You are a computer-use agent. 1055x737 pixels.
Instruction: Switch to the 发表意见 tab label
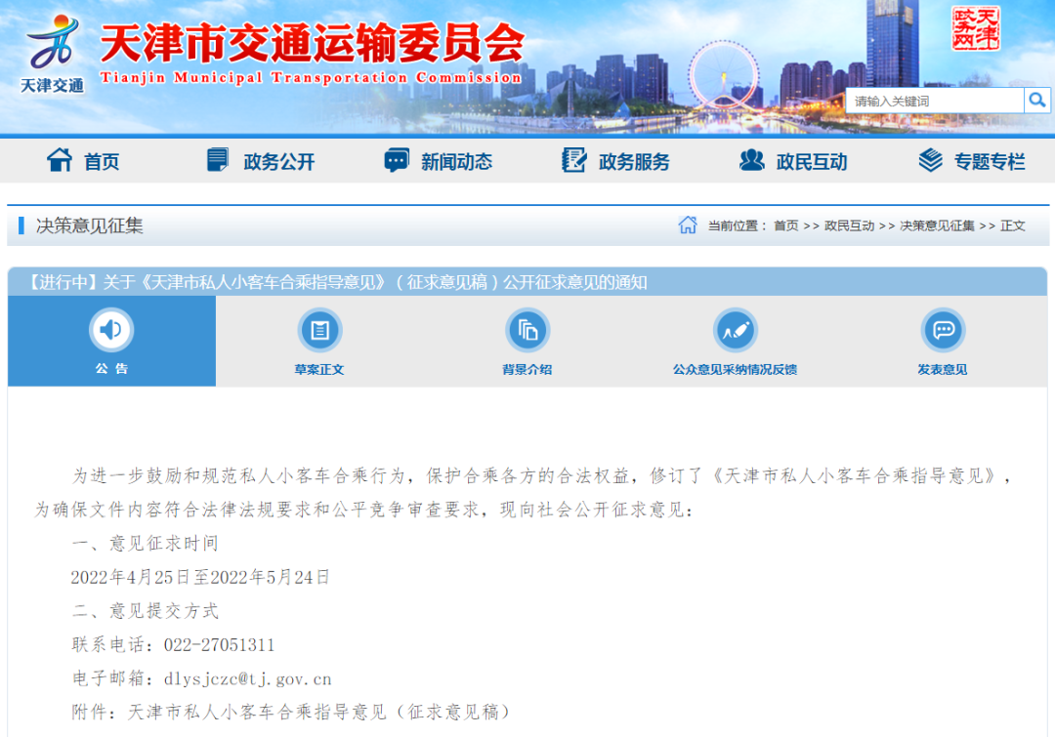click(944, 369)
